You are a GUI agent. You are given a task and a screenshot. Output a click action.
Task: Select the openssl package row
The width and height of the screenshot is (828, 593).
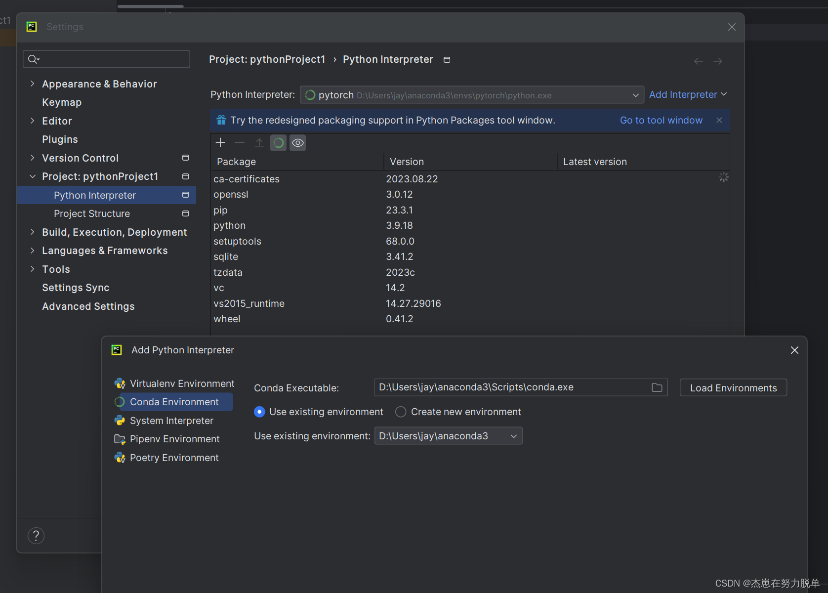tap(470, 194)
